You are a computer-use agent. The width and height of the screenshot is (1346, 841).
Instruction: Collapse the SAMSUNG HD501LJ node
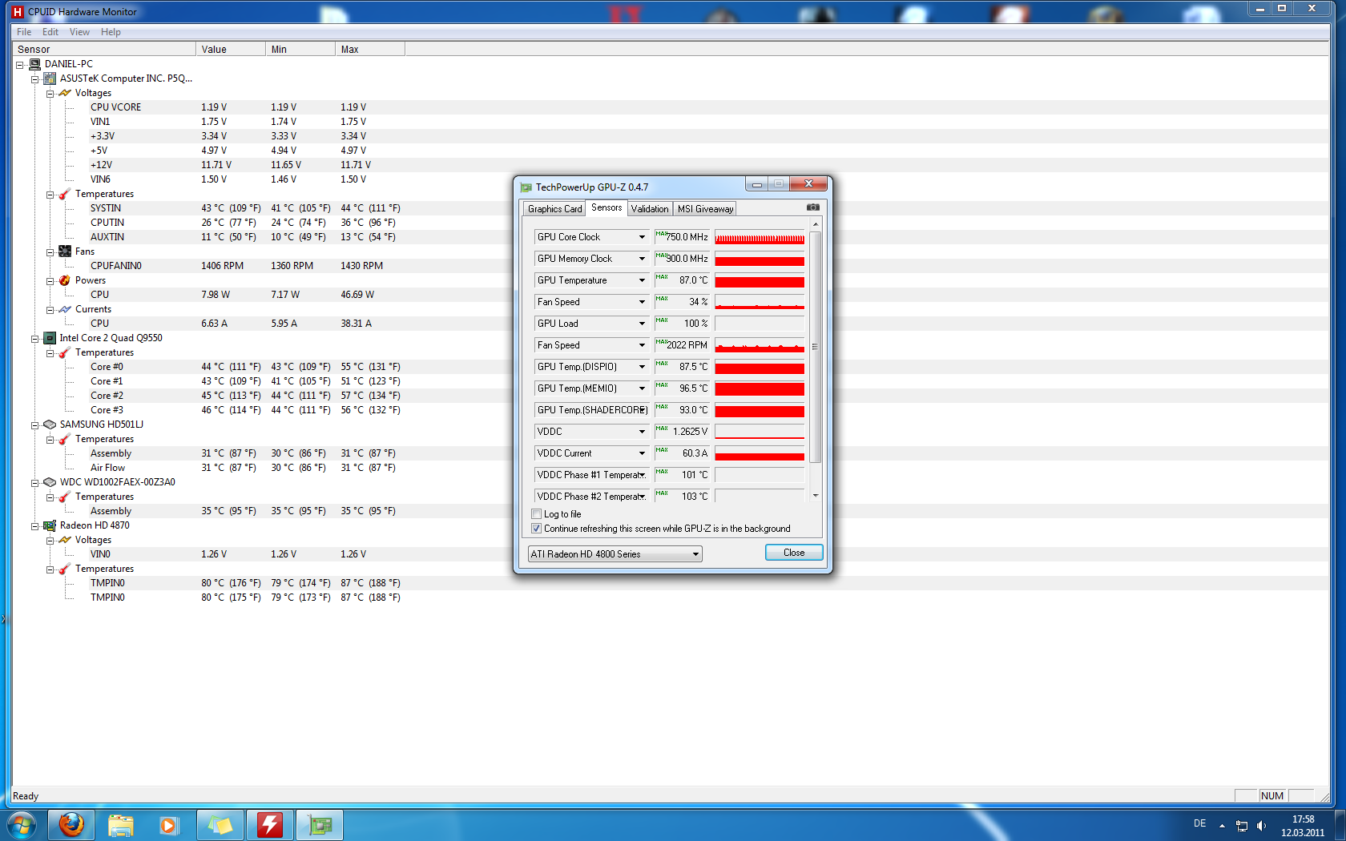(34, 425)
